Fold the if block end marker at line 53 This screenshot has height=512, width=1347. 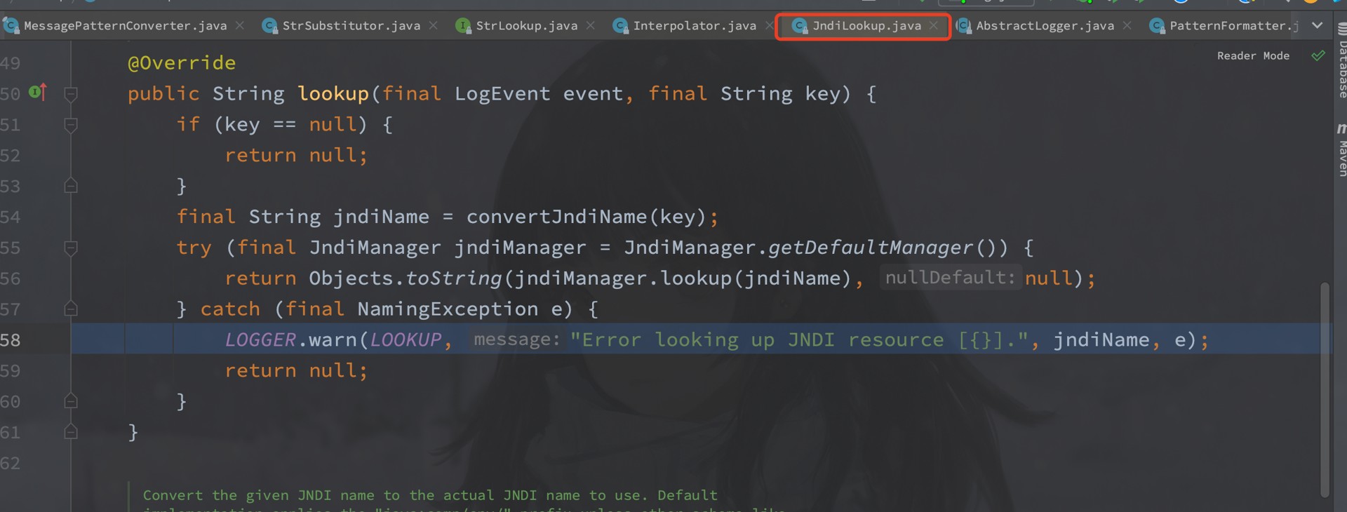tap(71, 186)
